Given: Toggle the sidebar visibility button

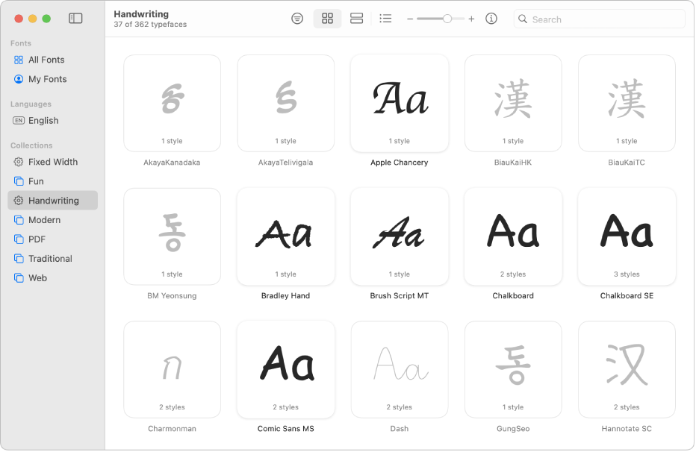Looking at the screenshot, I should [x=75, y=19].
